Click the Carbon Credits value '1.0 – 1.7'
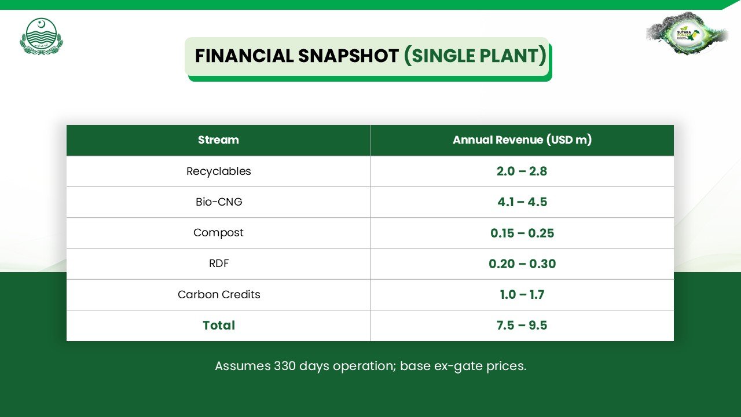741x417 pixels. (x=522, y=294)
